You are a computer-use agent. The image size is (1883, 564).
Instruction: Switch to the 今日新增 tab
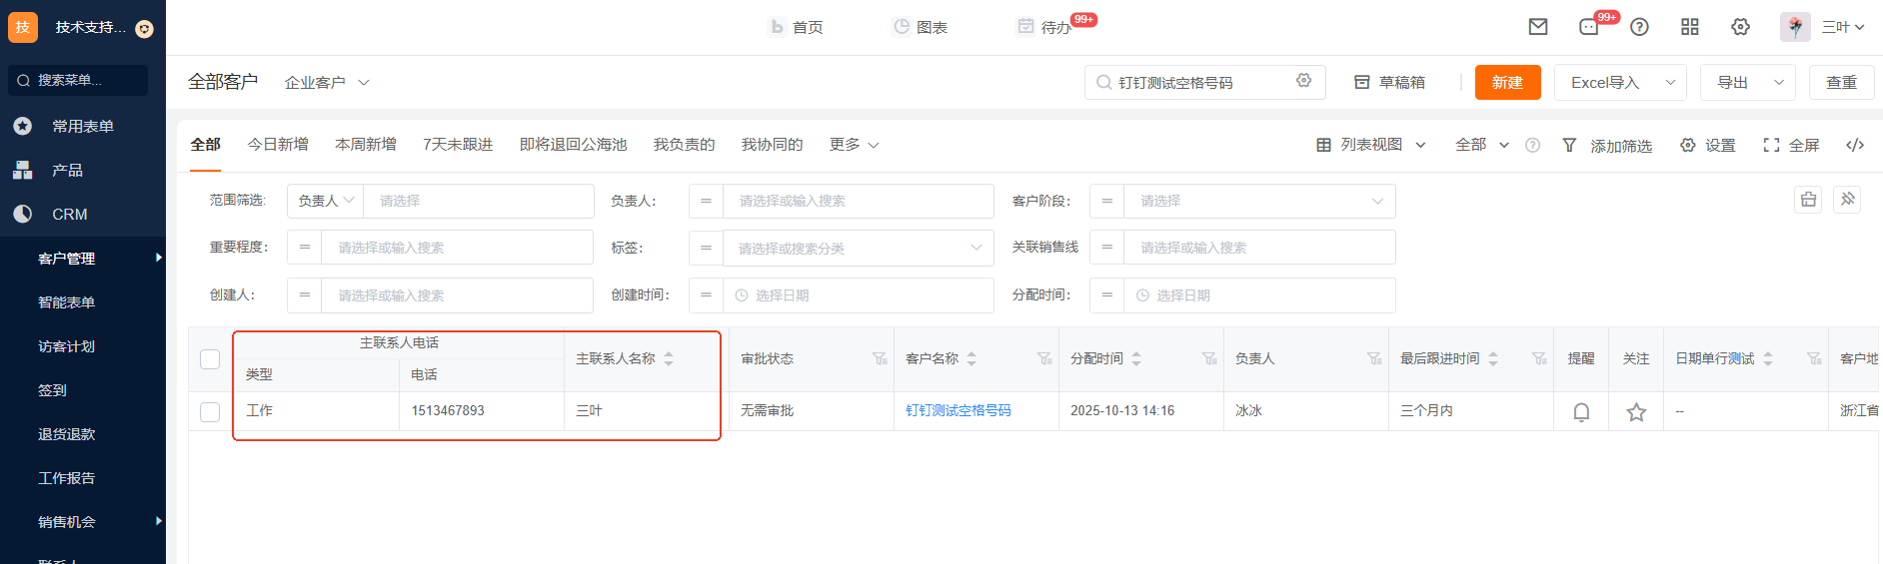click(x=278, y=145)
